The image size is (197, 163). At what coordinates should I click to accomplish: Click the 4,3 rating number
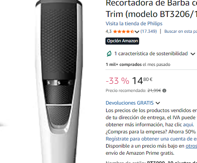pyautogui.click(x=109, y=32)
